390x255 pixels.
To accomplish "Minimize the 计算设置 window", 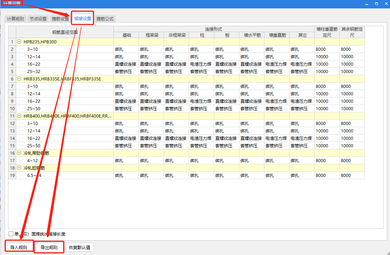I will pos(367,4).
